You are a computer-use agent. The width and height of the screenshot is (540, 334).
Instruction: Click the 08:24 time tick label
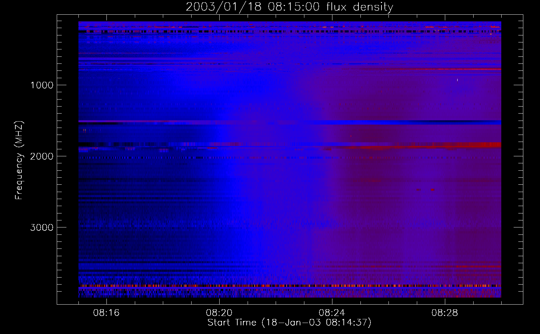[x=332, y=313]
